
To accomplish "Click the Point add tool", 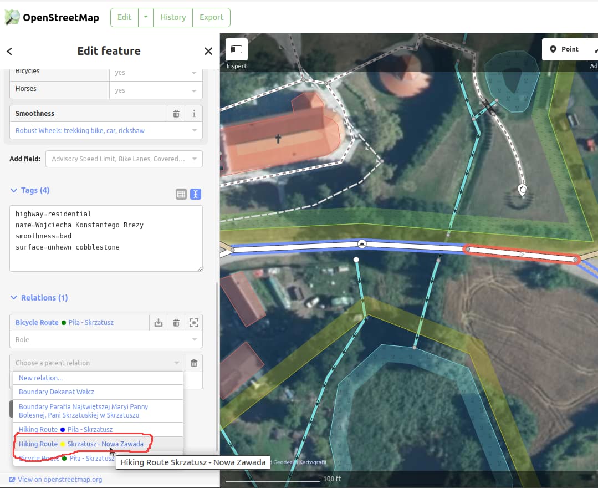I will pos(564,49).
